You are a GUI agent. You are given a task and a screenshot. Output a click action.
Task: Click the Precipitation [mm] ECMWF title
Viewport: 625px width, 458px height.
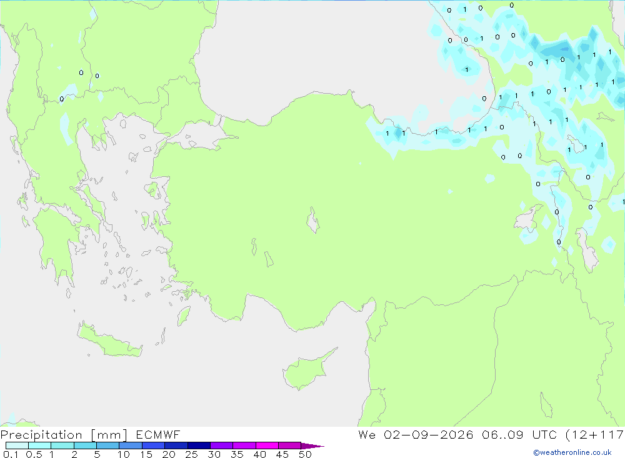91,434
